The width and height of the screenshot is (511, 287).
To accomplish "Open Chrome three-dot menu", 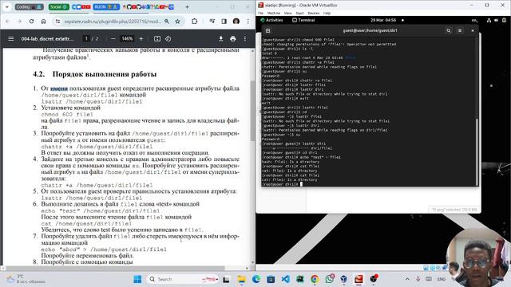I will point(248,22).
